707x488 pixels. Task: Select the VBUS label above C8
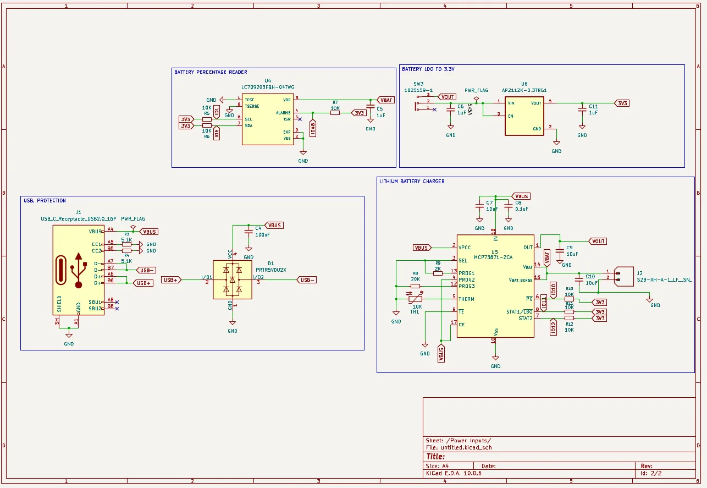click(x=520, y=196)
